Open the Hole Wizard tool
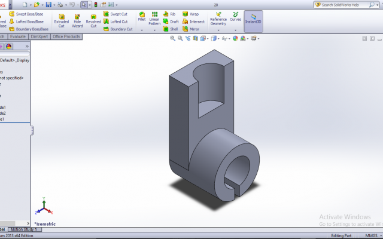This screenshot has height=239, width=383. click(77, 21)
